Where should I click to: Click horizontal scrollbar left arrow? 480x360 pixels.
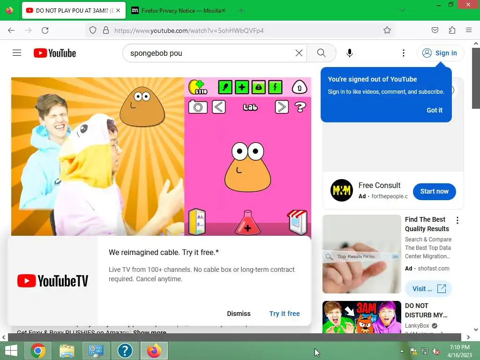[x=4, y=337]
